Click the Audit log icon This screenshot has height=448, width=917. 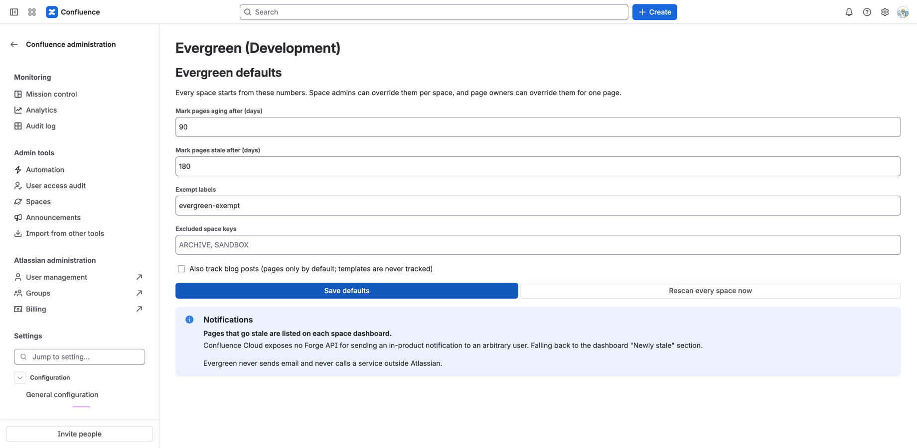18,126
